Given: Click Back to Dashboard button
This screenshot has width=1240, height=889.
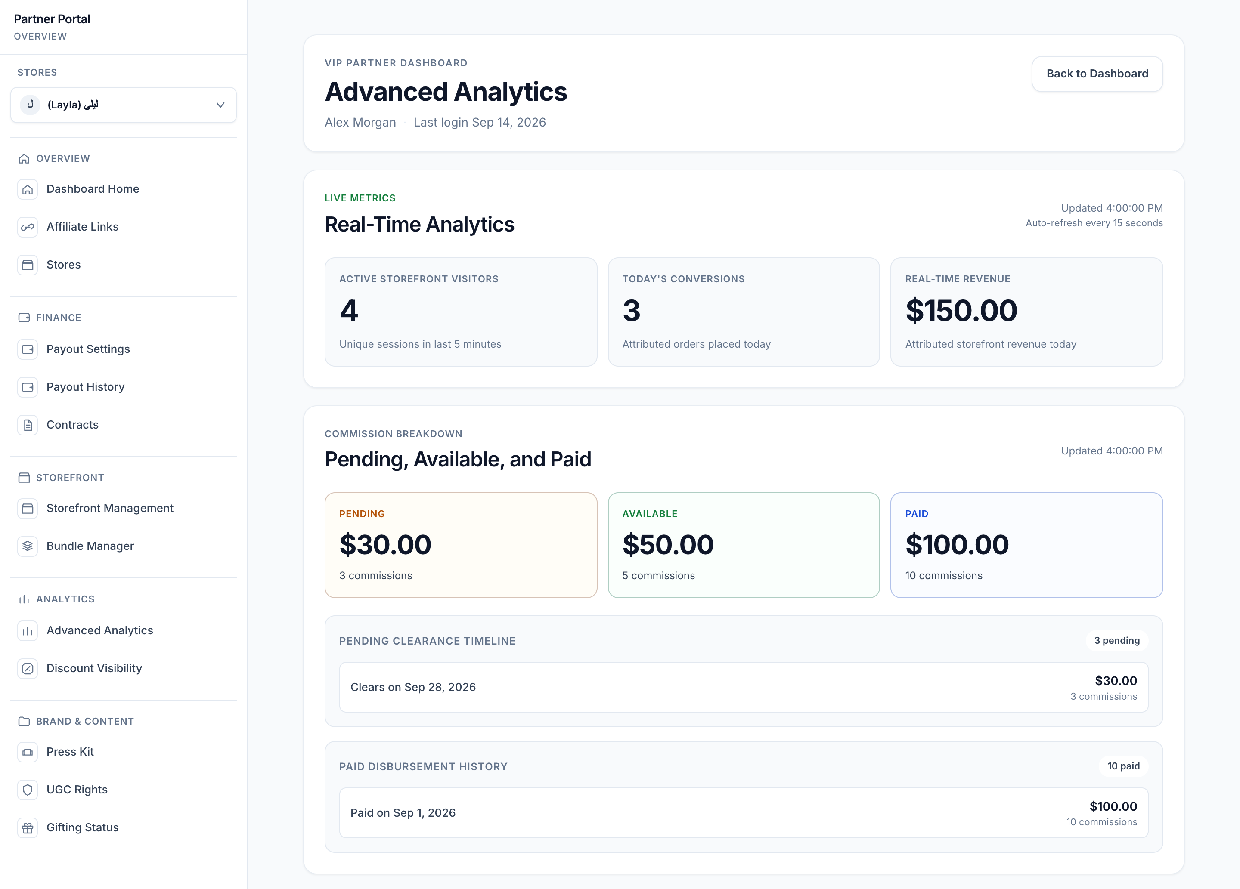Looking at the screenshot, I should 1097,74.
